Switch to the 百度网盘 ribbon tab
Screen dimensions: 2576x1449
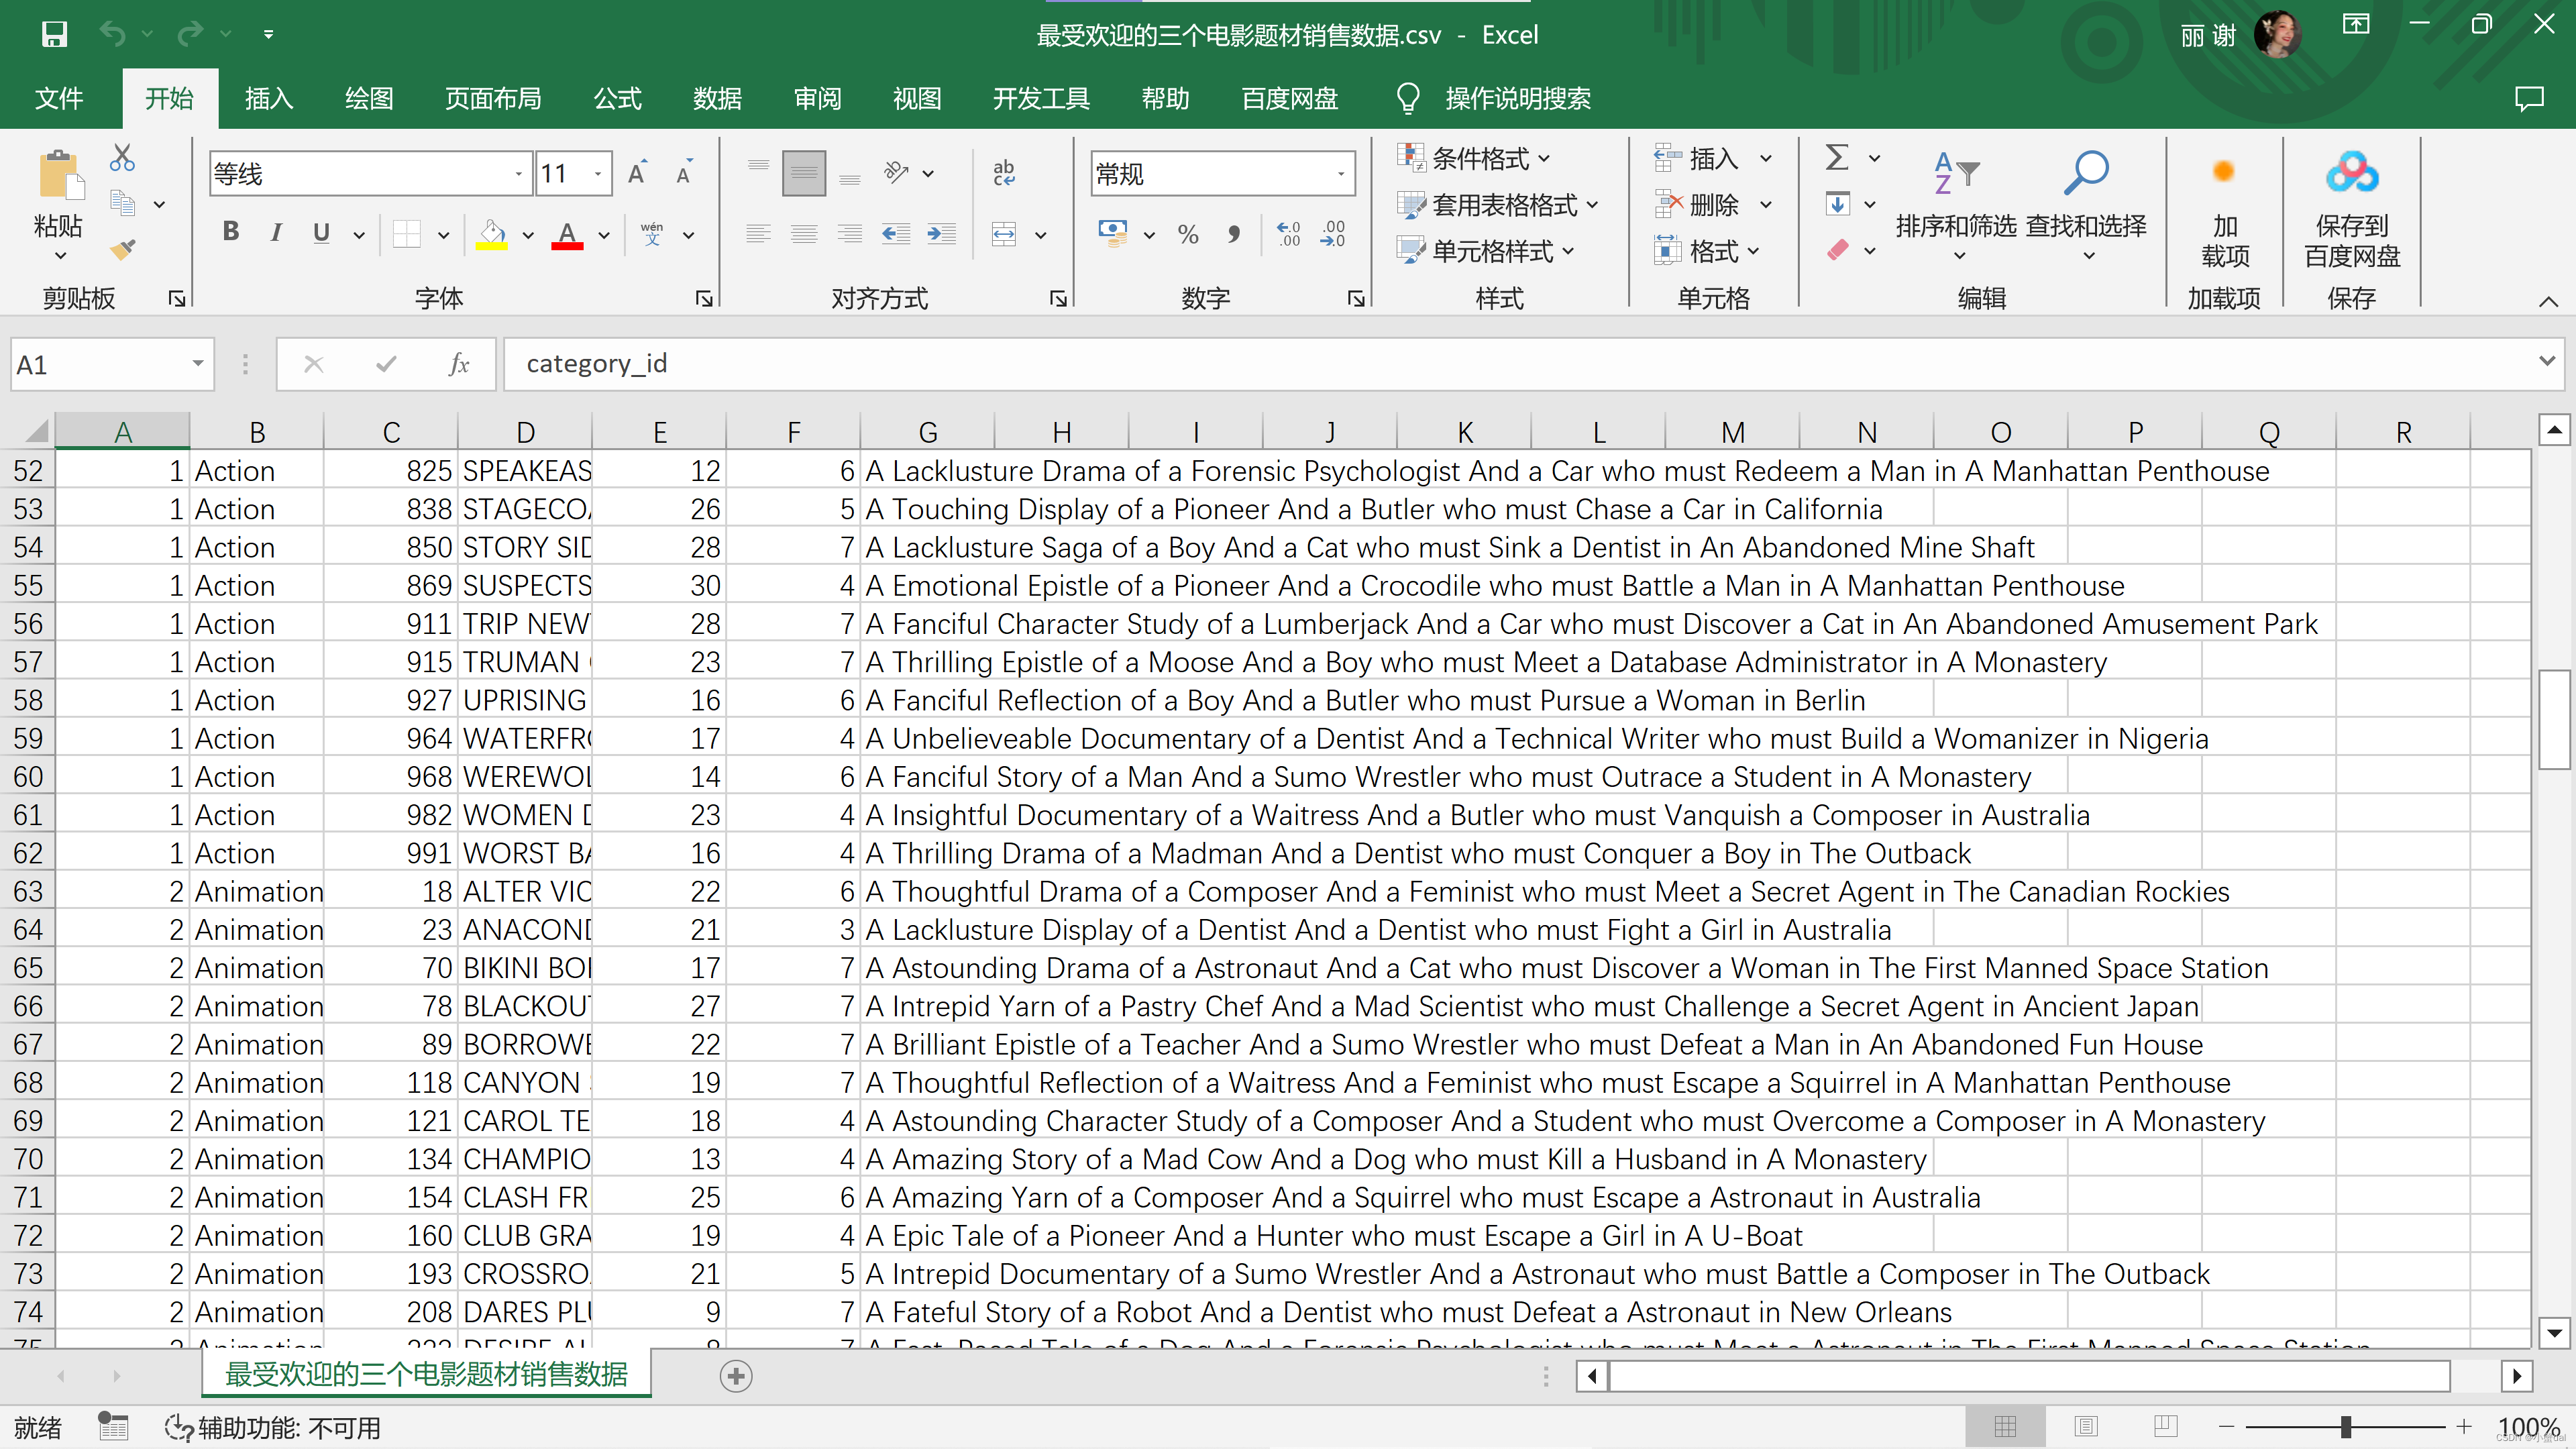coord(1289,98)
